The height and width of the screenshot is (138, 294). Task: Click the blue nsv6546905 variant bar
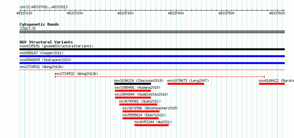tap(152, 63)
